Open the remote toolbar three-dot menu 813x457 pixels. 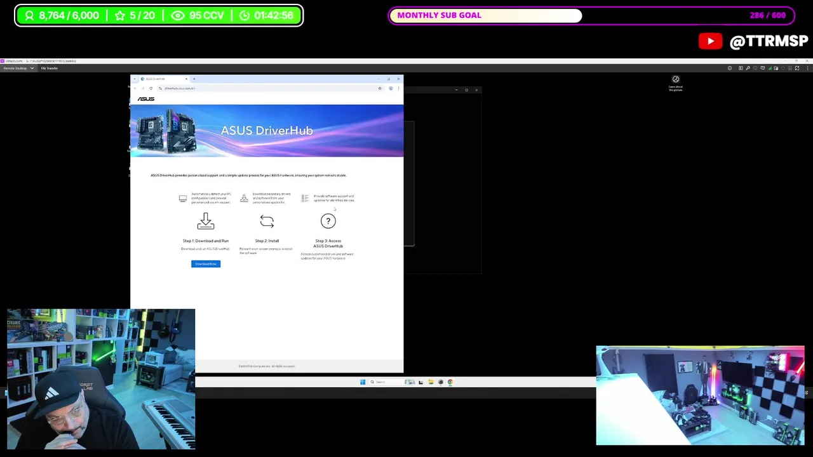point(808,68)
